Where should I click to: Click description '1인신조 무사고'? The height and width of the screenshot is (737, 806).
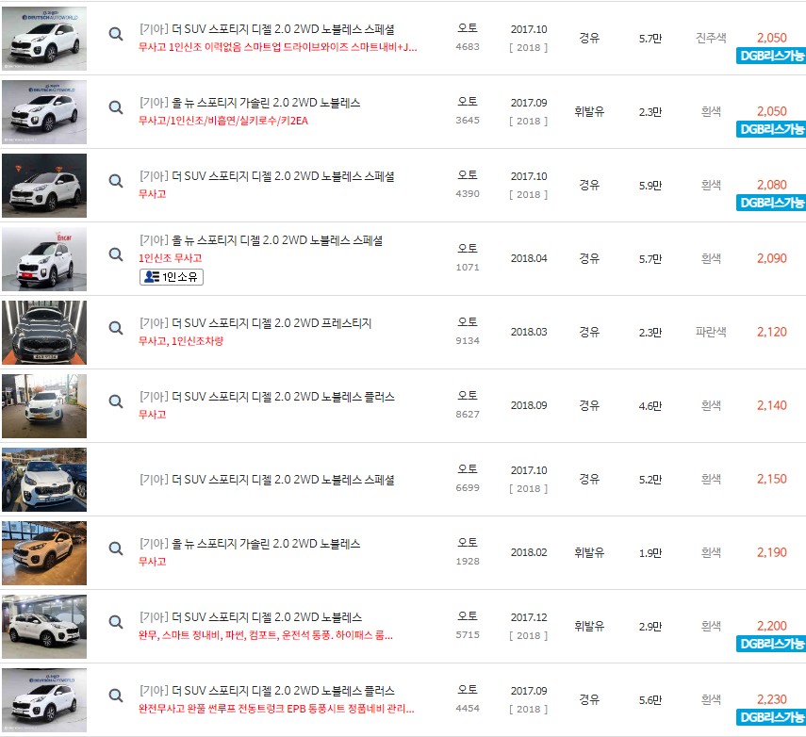tap(170, 258)
